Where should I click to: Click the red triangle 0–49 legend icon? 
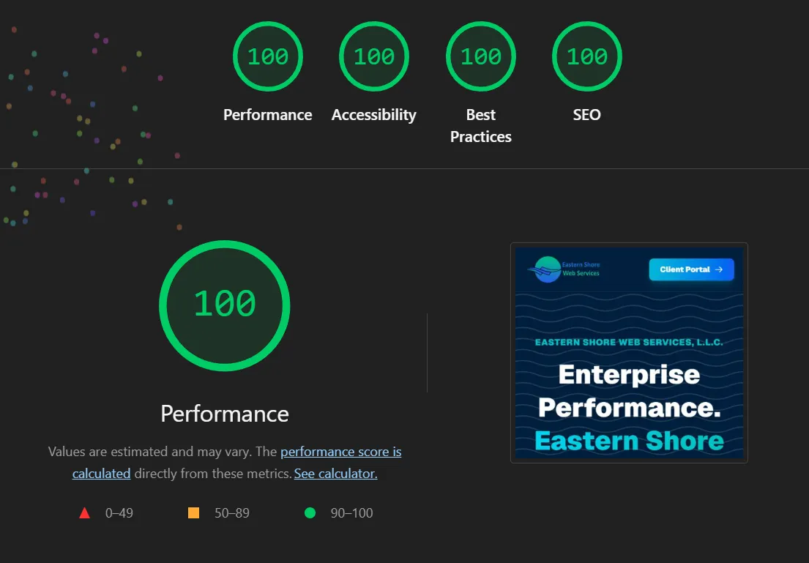pos(85,513)
